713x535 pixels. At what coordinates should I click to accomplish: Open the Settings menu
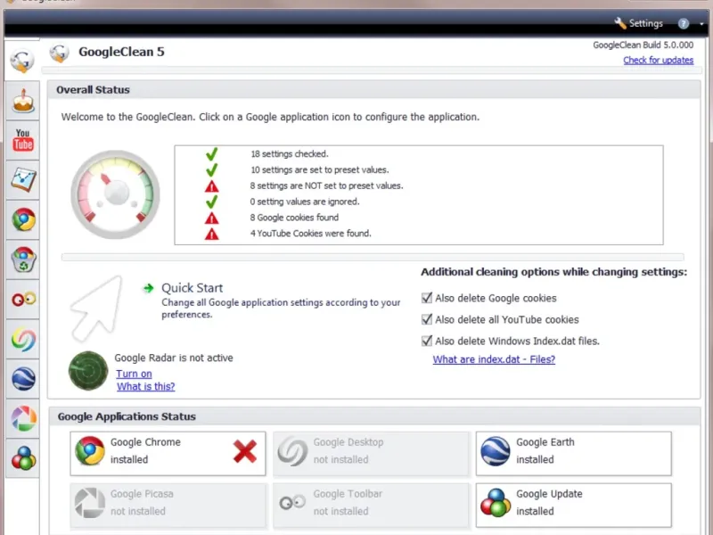638,23
